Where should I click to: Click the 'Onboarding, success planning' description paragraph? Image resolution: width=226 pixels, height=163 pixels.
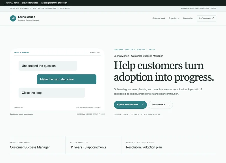[158, 91]
